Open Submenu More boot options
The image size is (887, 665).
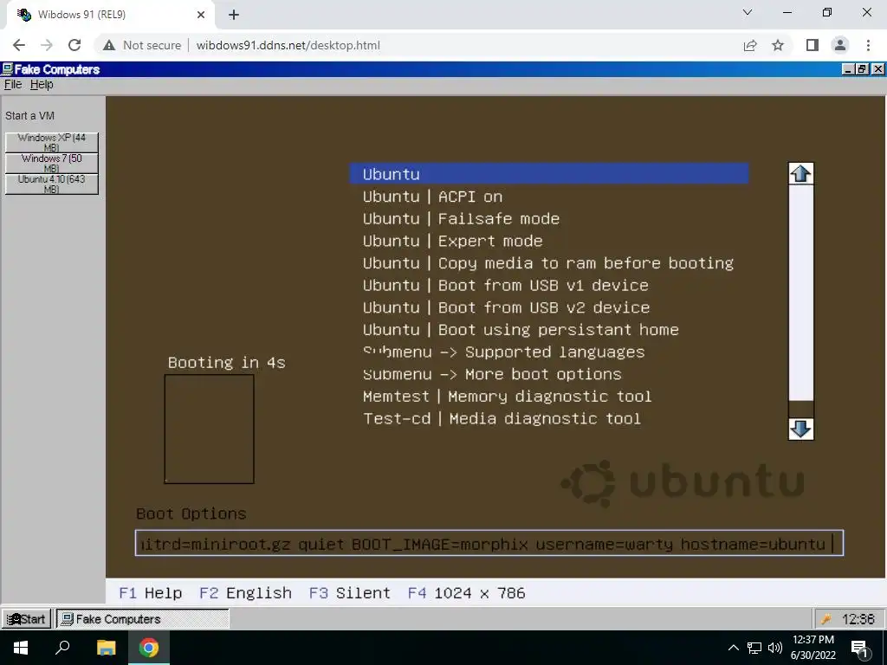pos(492,374)
